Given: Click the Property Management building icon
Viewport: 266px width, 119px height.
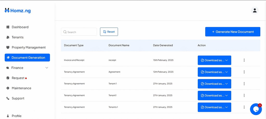Looking at the screenshot, I should 8,47.
